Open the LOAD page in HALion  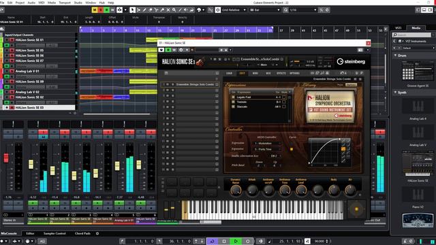229,73
